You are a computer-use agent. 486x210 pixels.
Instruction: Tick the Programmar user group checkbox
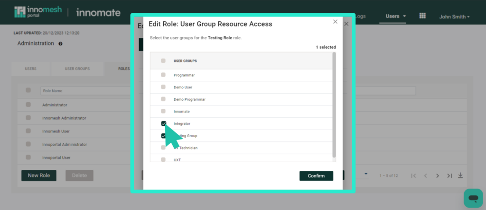pos(163,75)
